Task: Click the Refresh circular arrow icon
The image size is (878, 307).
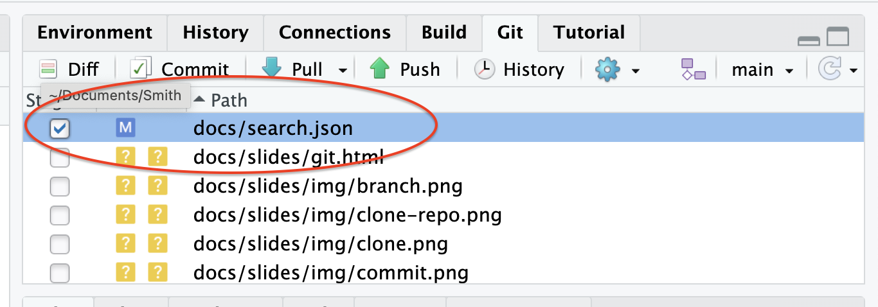Action: 830,69
